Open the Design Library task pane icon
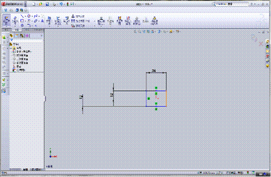 (x=268, y=46)
